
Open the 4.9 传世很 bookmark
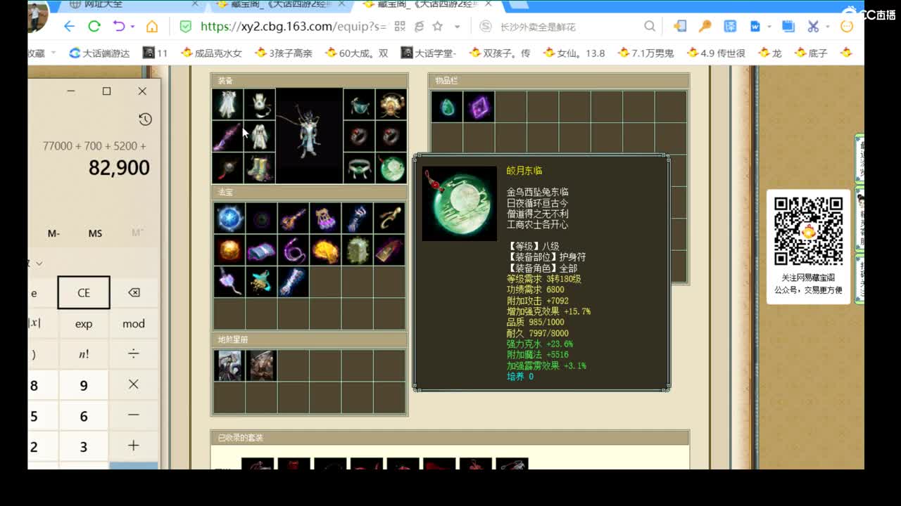(716, 53)
